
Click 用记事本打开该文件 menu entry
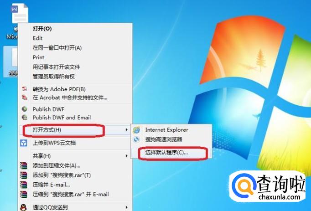pyautogui.click(x=57, y=67)
